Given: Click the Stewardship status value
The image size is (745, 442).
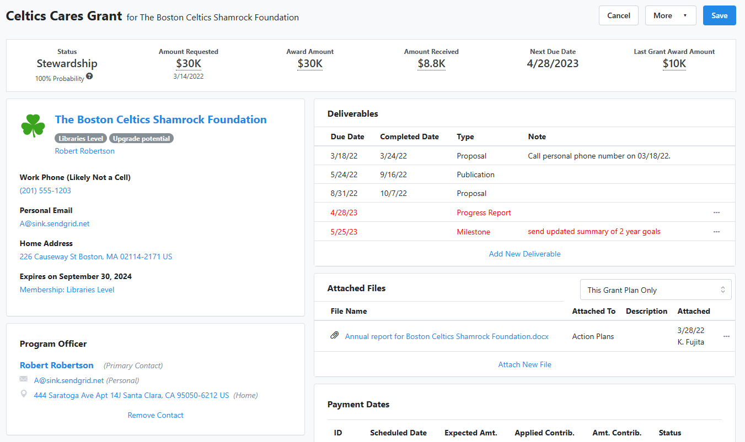Looking at the screenshot, I should [x=67, y=63].
